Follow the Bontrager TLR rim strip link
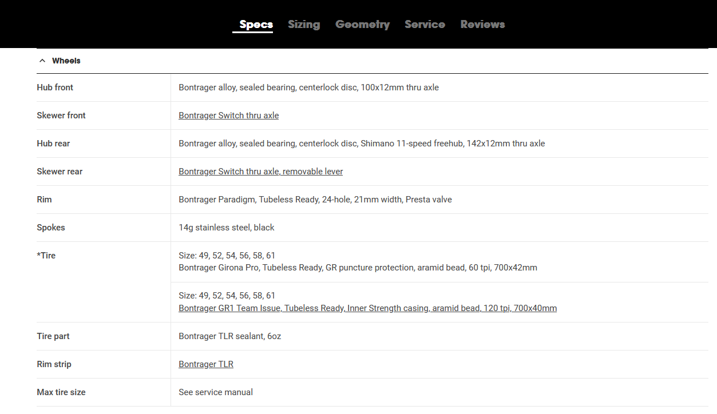Viewport: 717px width, 414px height. point(206,364)
